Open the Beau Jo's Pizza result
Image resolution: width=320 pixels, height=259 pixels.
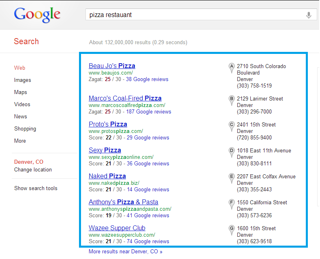112,66
